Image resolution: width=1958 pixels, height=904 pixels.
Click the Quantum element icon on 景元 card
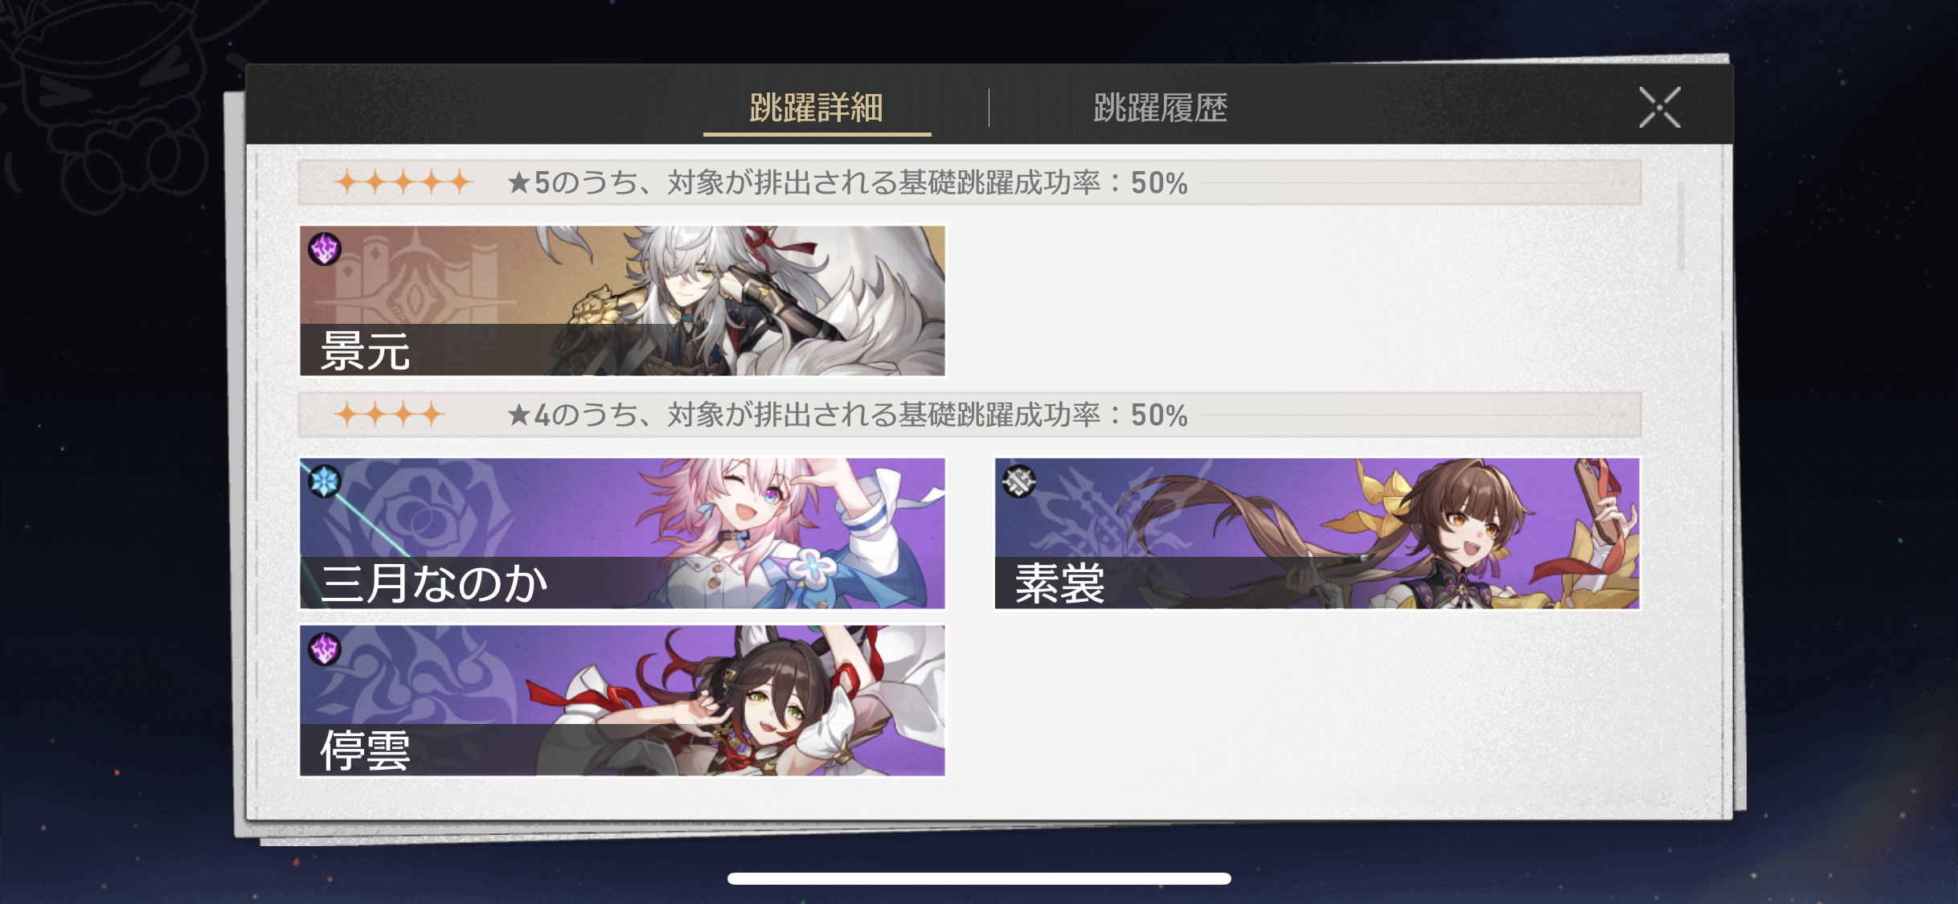325,249
